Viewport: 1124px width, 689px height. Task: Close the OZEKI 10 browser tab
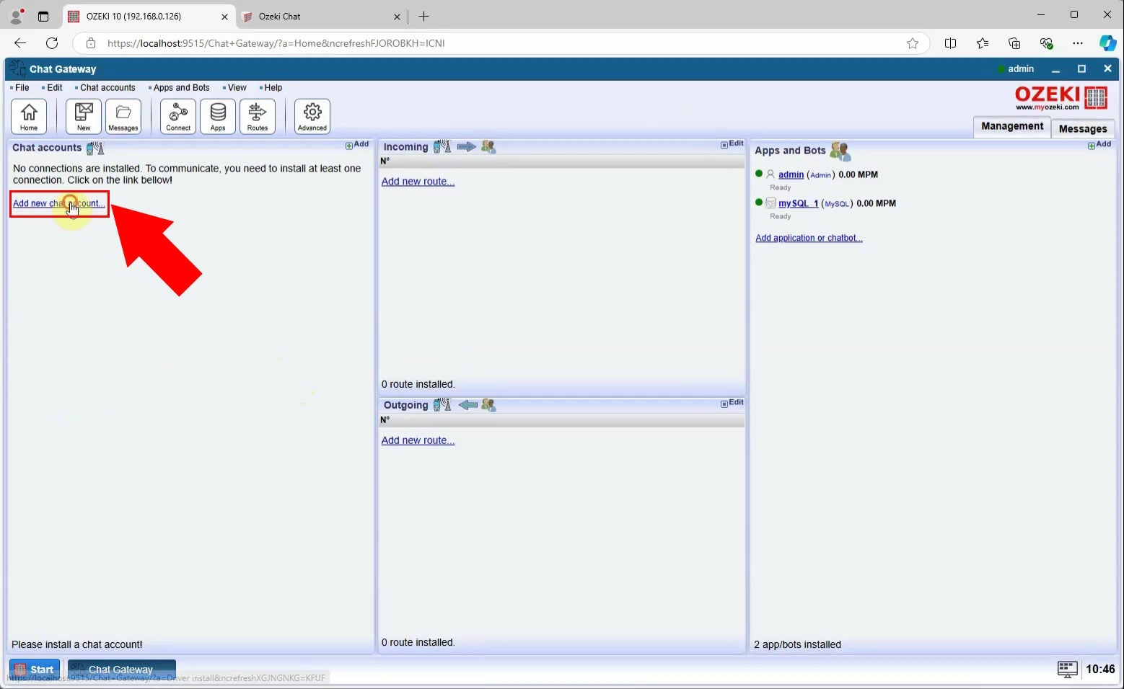224,17
